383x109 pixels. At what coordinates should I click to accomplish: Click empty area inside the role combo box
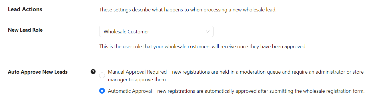tap(177, 32)
